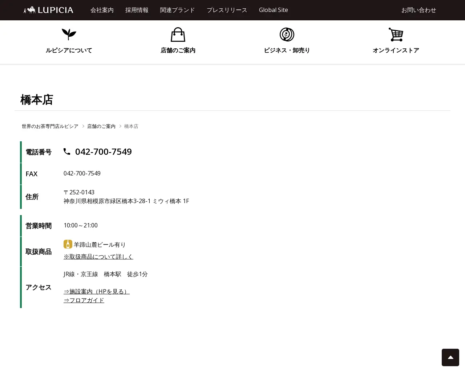Open オンラインストア with the cart icon
The height and width of the screenshot is (372, 465).
point(396,35)
